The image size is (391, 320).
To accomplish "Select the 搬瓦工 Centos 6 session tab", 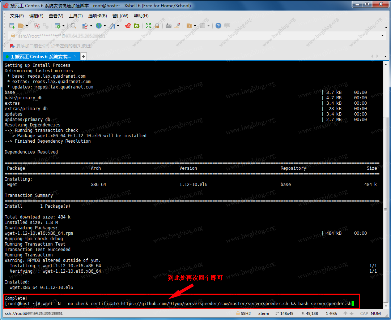I will 41,57.
